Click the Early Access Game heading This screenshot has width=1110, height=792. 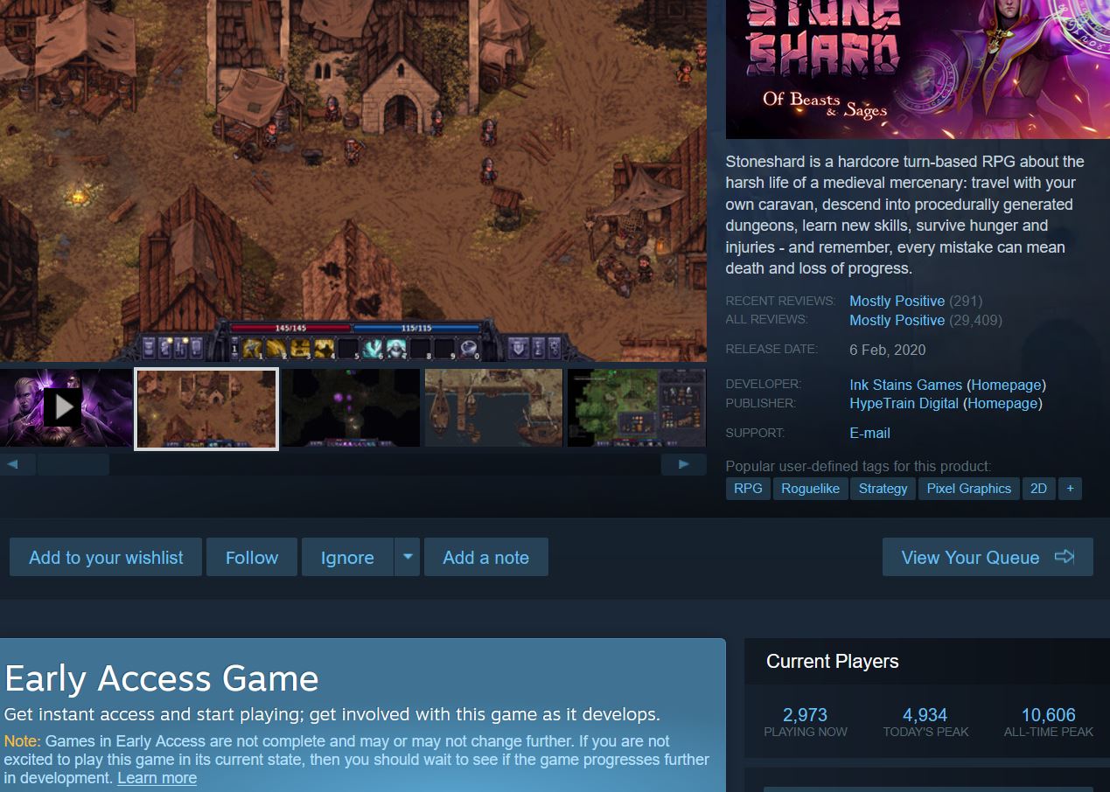pyautogui.click(x=162, y=678)
